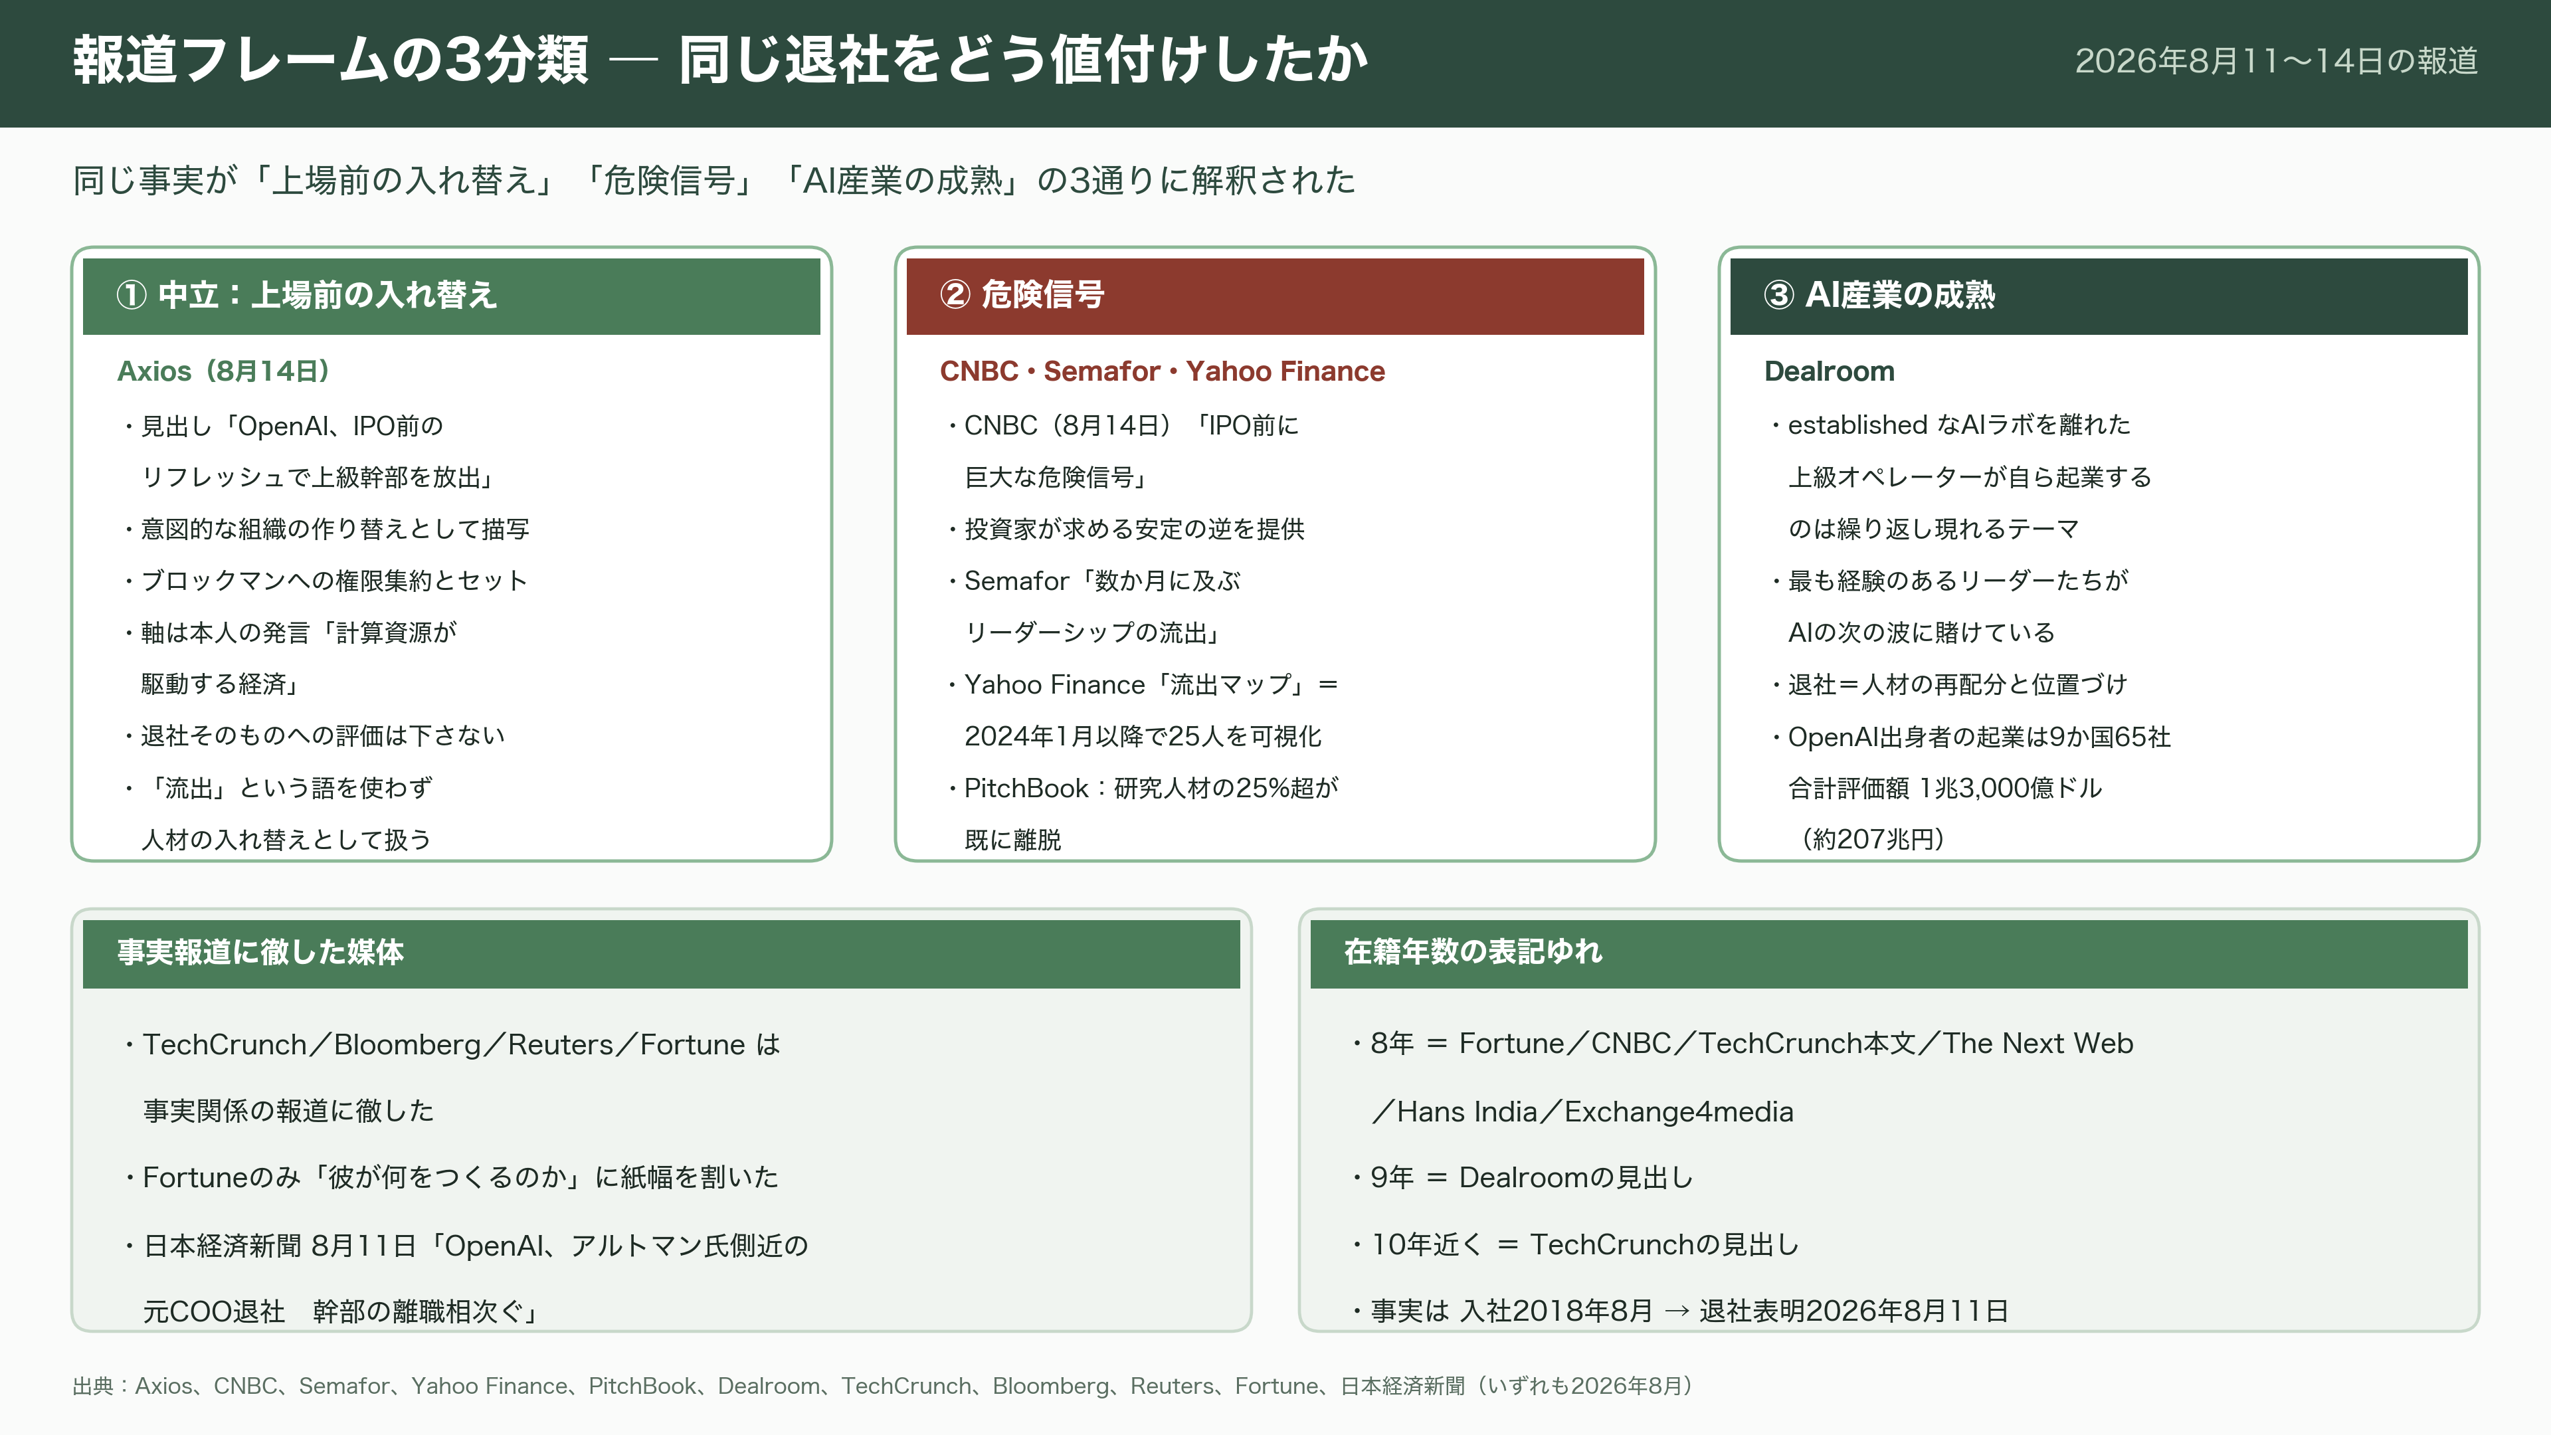The height and width of the screenshot is (1435, 2551).
Task: Click the line 合計評価額 1兆3,000億ドル
Action: coord(1945,787)
